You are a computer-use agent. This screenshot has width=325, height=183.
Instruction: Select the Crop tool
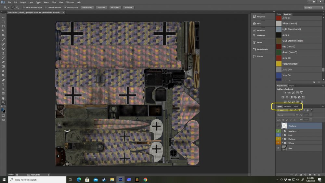tap(3, 35)
